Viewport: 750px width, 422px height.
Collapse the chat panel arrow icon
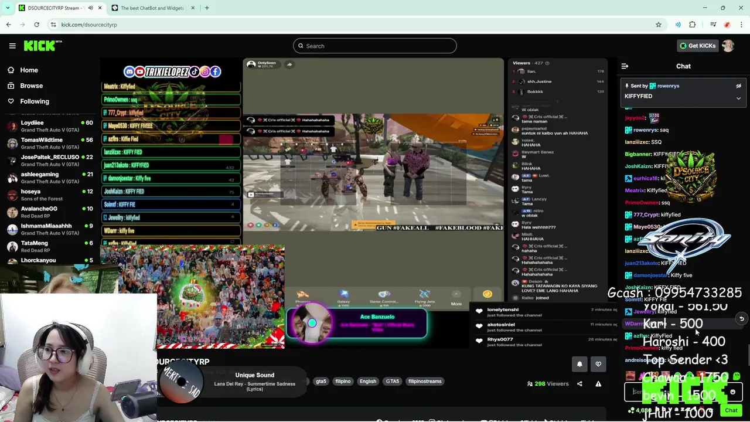point(625,66)
